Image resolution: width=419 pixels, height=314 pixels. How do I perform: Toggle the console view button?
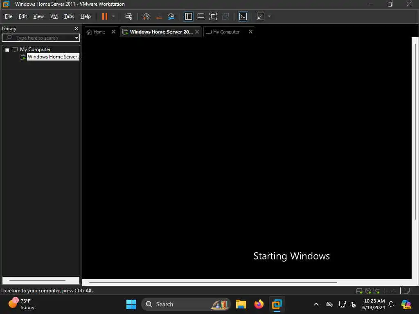(243, 16)
